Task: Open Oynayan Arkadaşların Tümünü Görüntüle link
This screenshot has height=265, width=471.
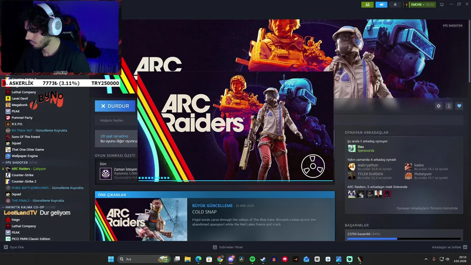Action: 427,208
